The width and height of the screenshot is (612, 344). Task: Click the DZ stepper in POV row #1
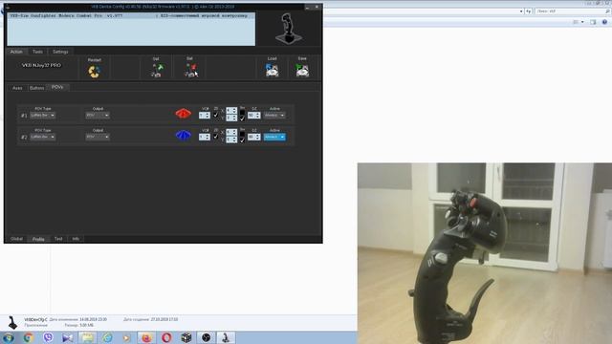254,116
